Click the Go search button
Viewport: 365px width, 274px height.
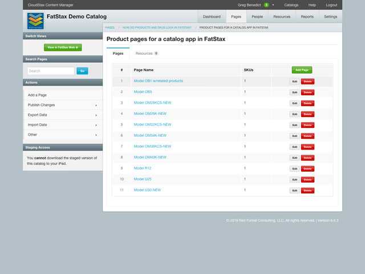tap(82, 71)
